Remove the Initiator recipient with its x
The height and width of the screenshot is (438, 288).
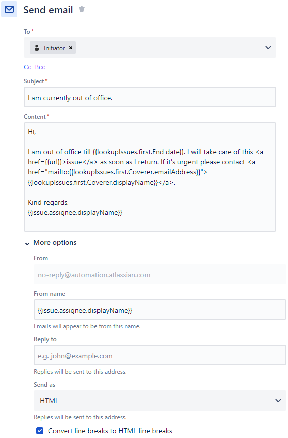pos(71,48)
